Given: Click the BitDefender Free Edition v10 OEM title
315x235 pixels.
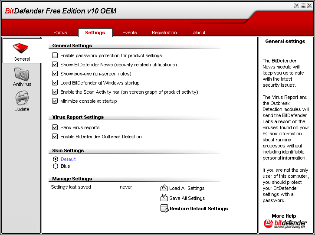Looking at the screenshot, I should [x=60, y=11].
